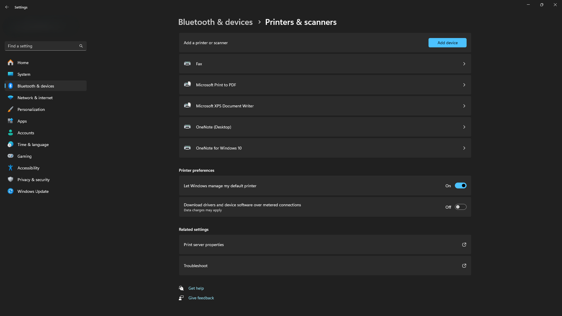The width and height of the screenshot is (562, 316).
Task: Open the Time & language settings category
Action: point(33,145)
